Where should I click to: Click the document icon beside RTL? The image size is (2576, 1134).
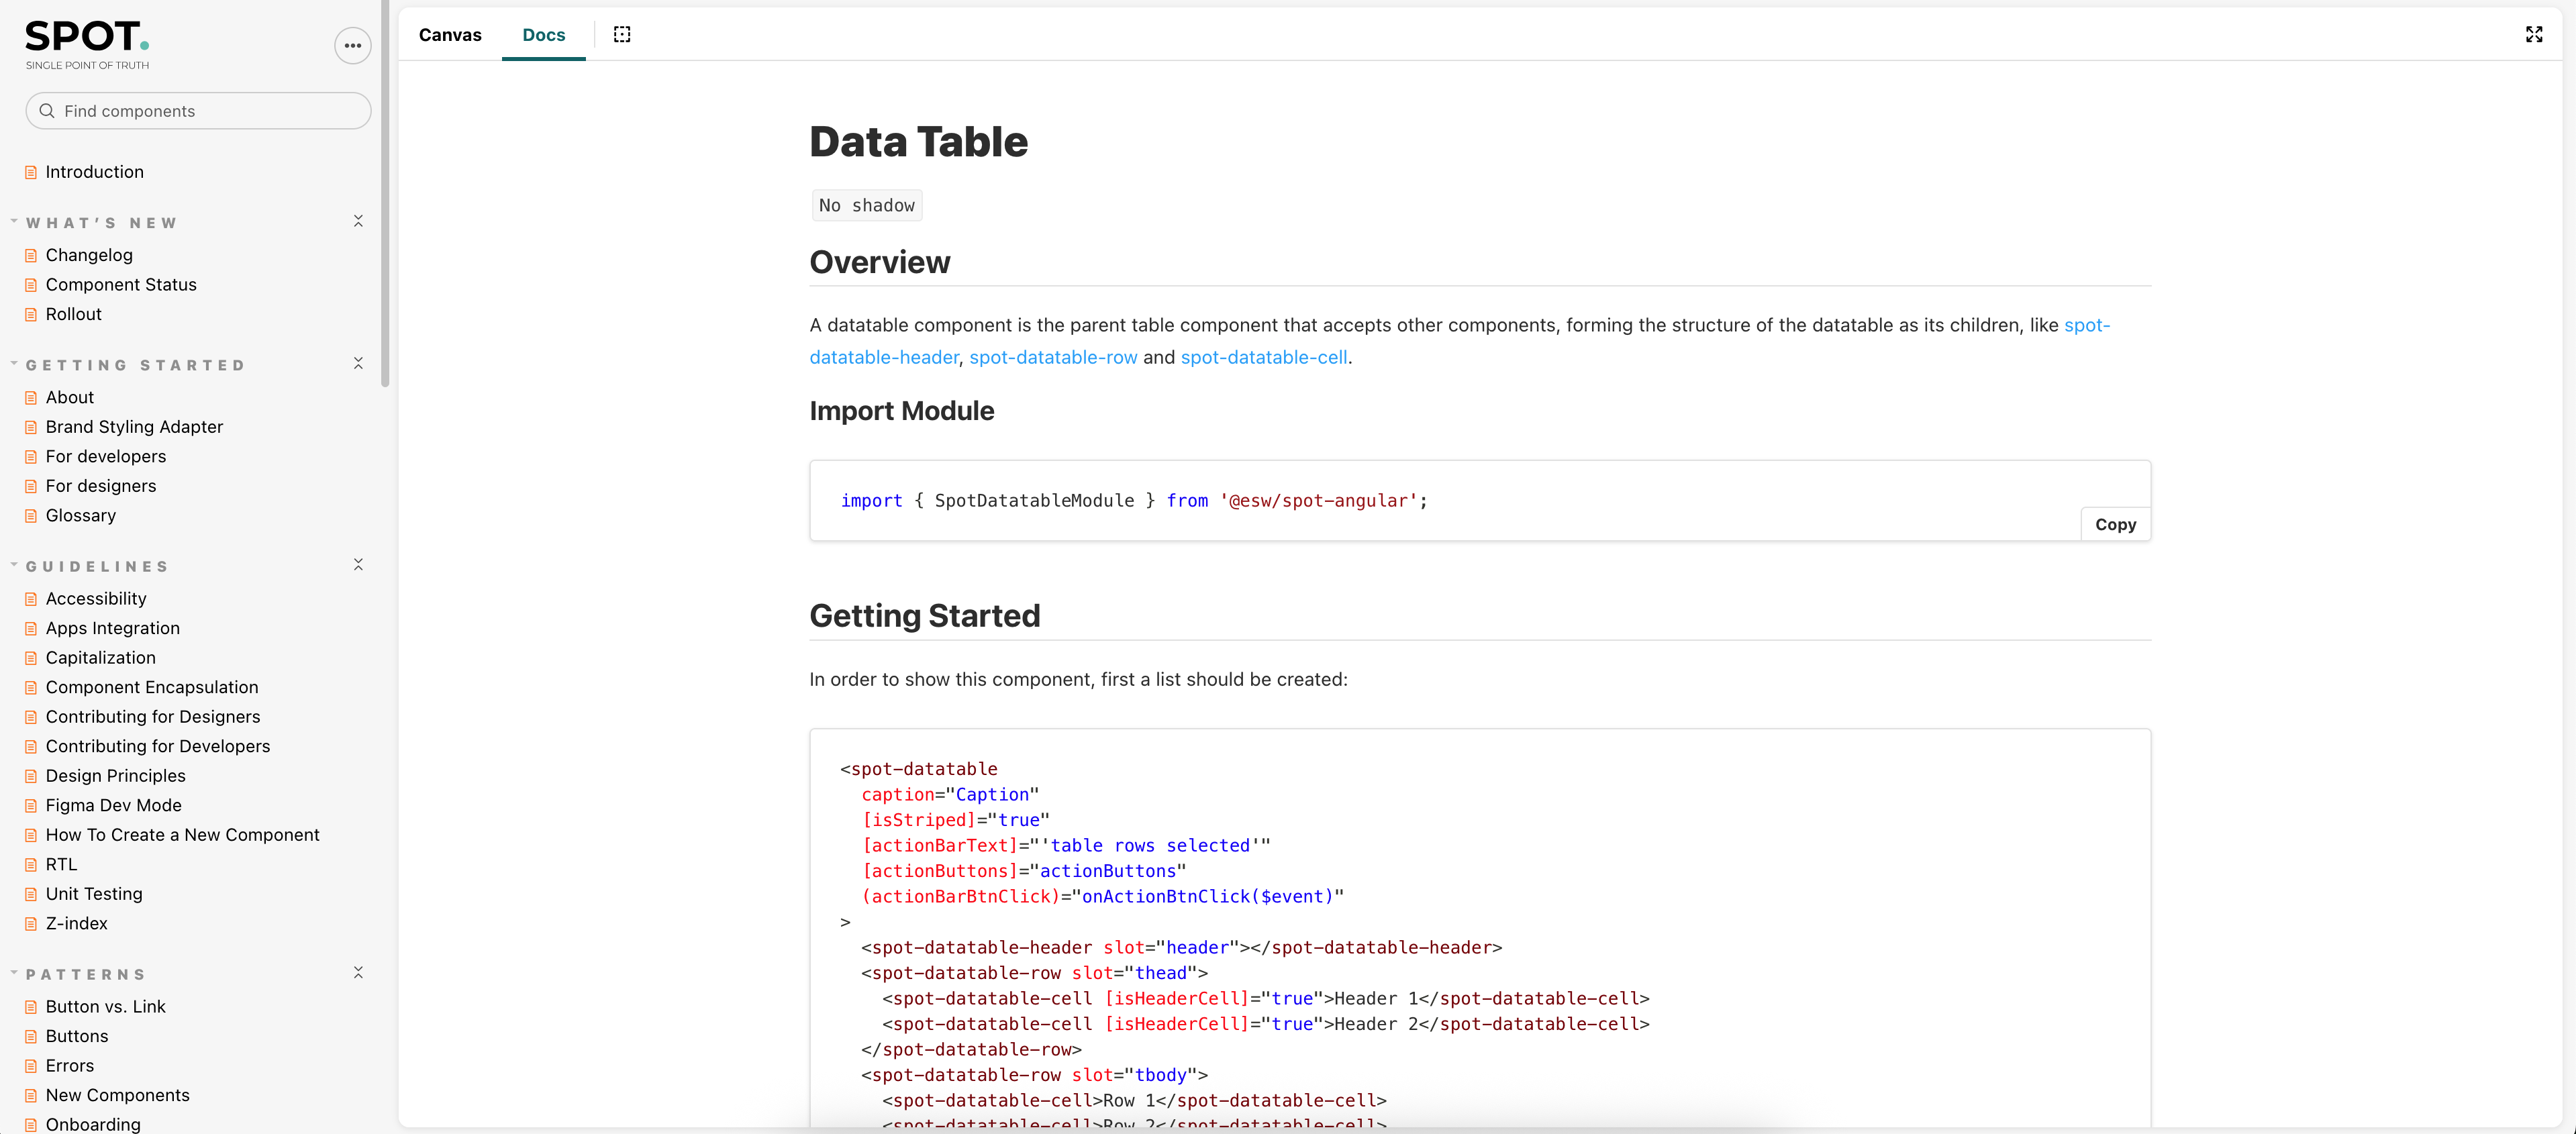tap(31, 865)
